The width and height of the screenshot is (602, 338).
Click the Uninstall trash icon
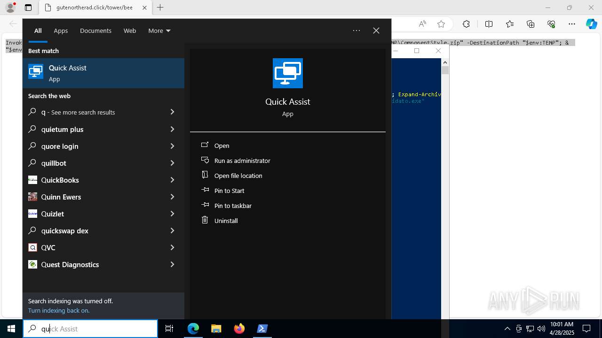coord(205,220)
